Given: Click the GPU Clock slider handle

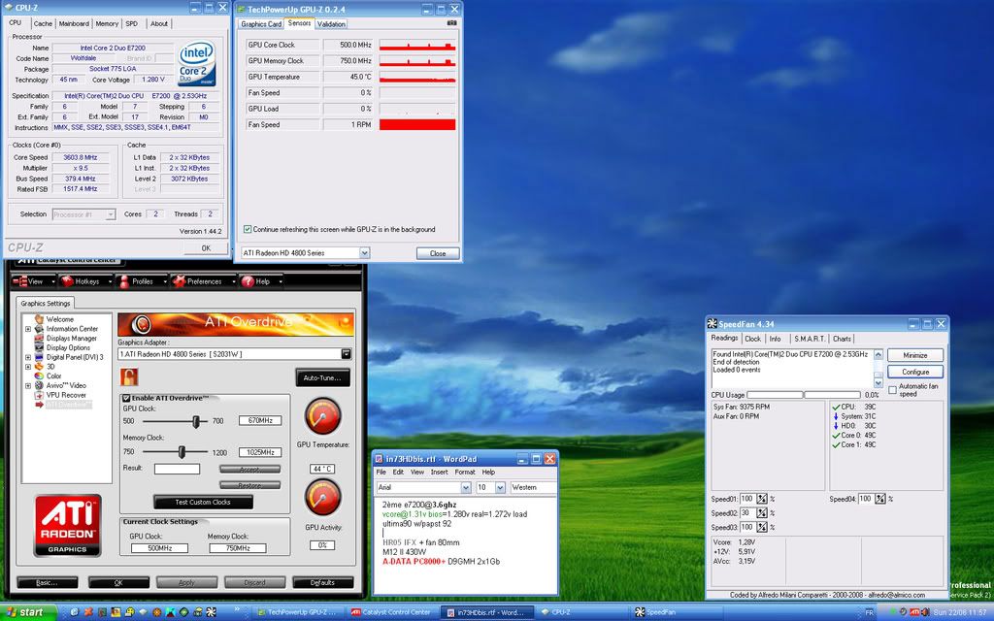Looking at the screenshot, I should [x=196, y=421].
